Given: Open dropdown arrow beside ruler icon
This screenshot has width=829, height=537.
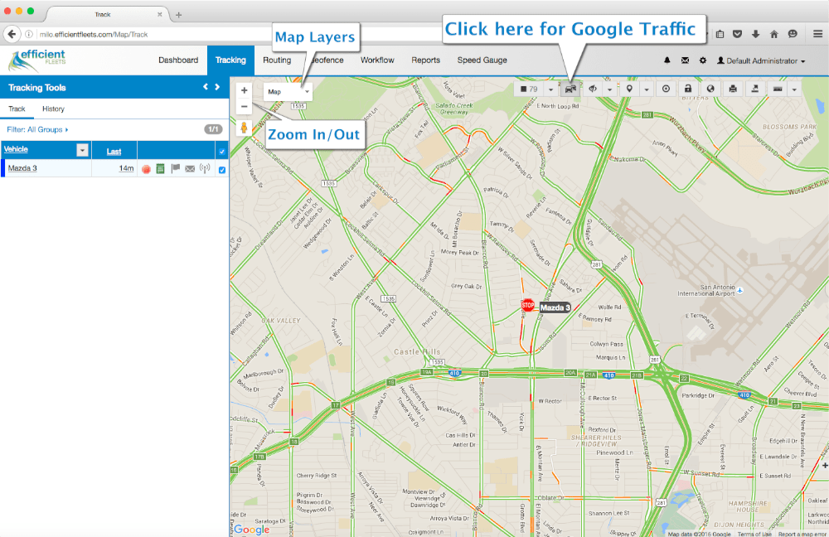Looking at the screenshot, I should tap(794, 89).
